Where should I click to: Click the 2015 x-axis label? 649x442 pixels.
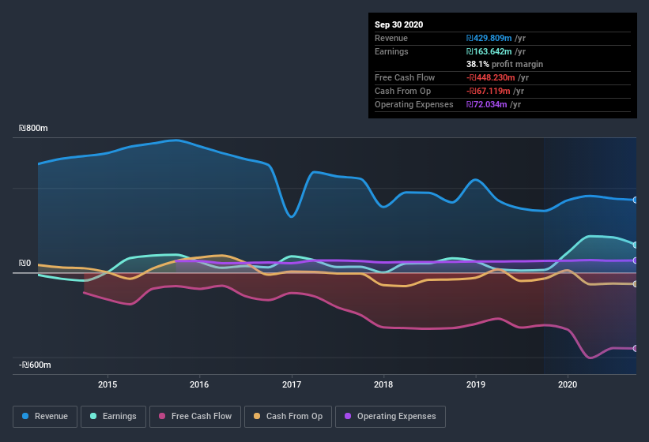108,385
